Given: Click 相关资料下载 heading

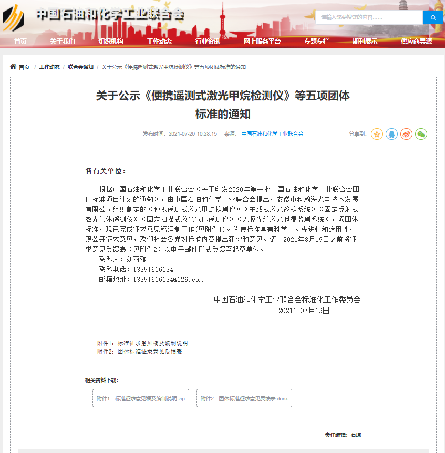Looking at the screenshot, I should 101,380.
